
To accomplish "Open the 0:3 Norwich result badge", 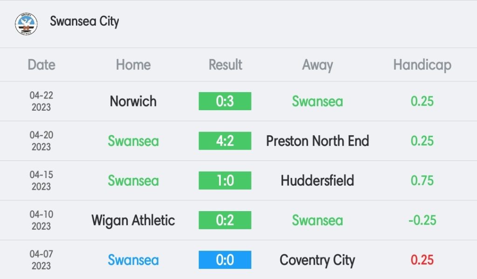I will (225, 101).
